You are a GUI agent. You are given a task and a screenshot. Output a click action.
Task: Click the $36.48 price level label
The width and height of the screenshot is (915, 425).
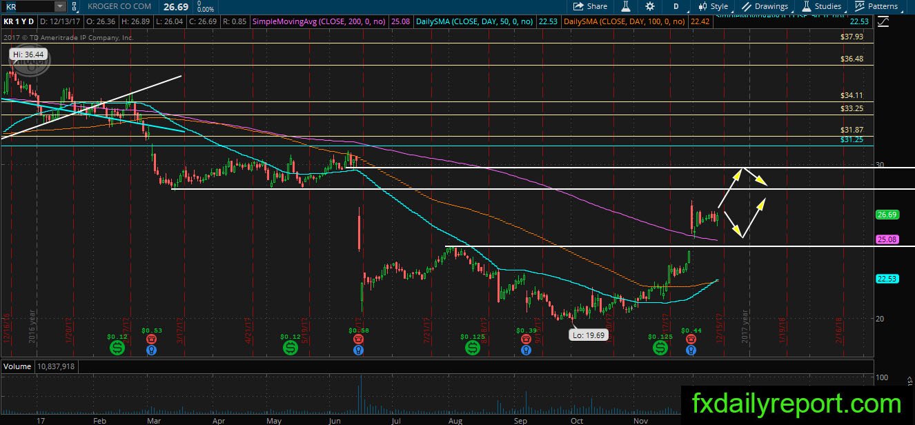point(852,59)
